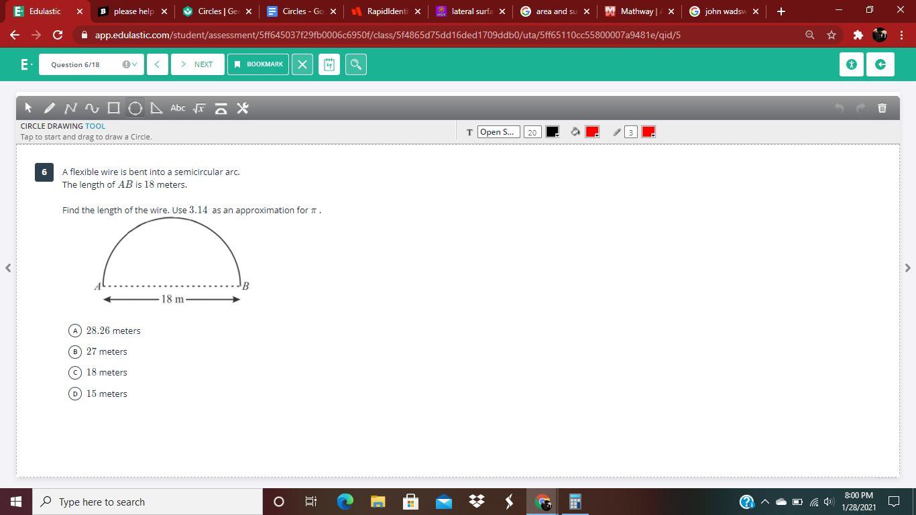Reload the current page
916x515 pixels.
(x=58, y=35)
